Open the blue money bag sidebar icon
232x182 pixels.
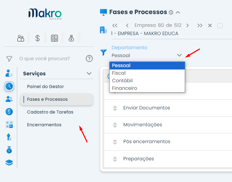(9, 150)
